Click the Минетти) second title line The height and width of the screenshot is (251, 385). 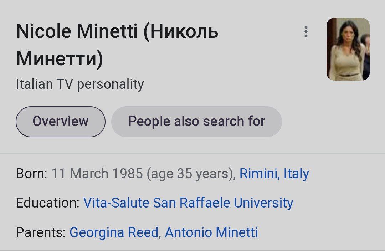(60, 58)
